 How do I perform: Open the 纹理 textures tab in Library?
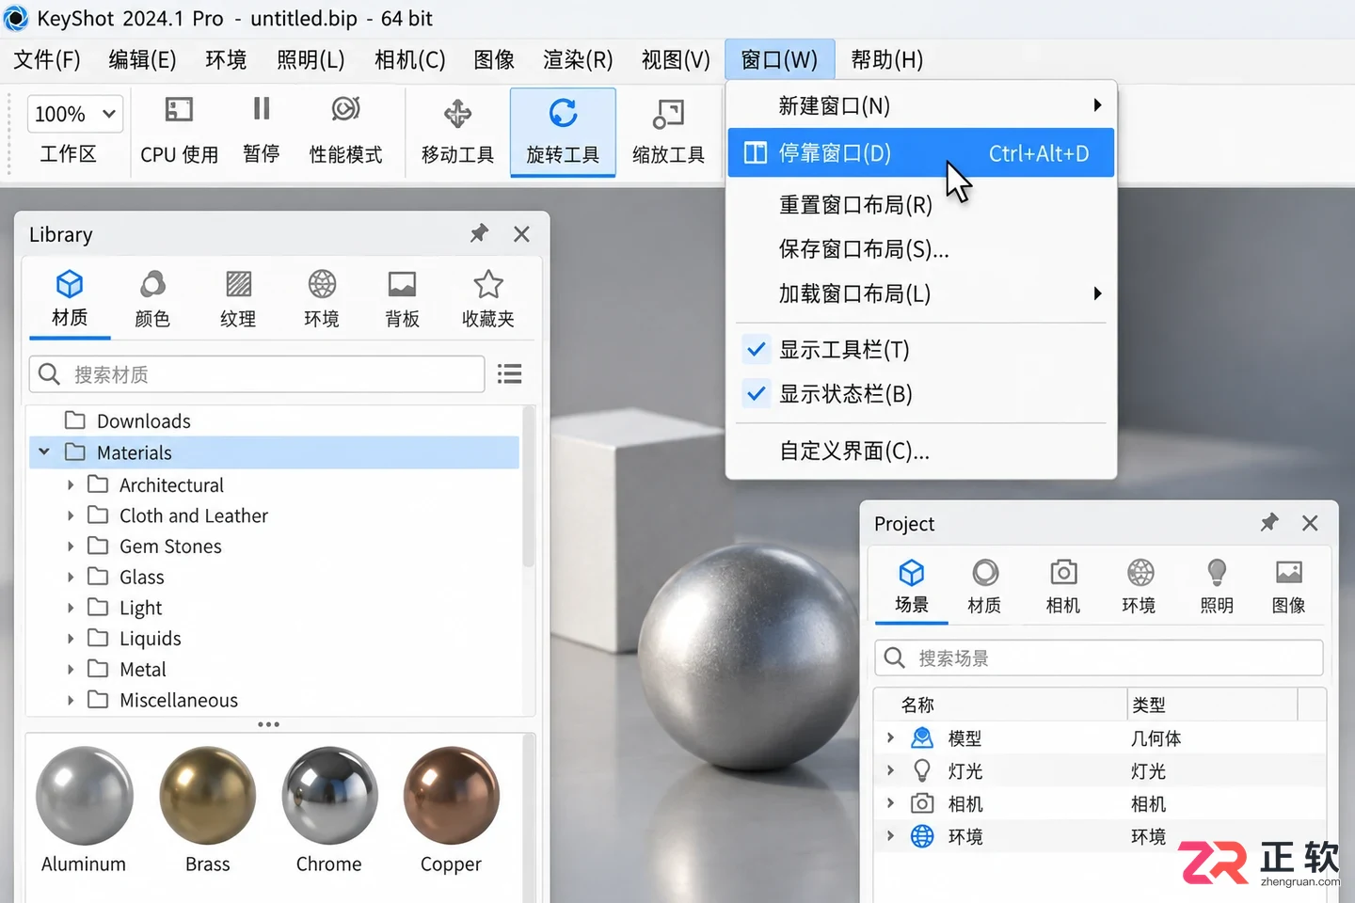[238, 299]
